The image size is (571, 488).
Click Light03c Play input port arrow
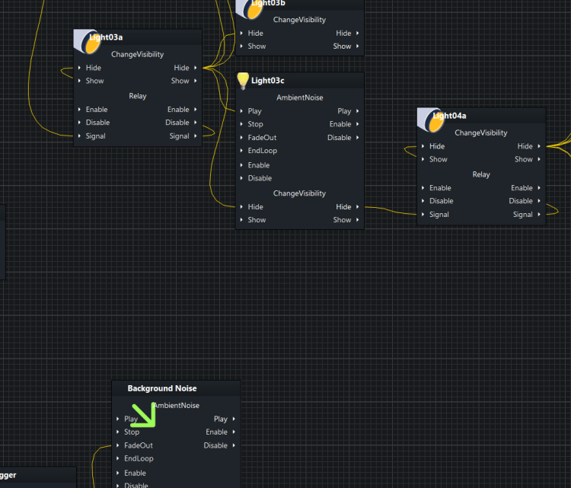click(241, 111)
